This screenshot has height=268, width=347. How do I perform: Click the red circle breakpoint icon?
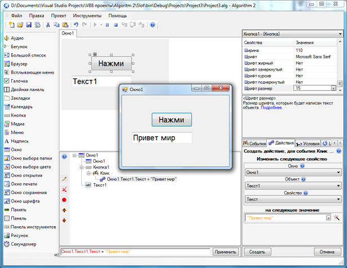point(64,200)
